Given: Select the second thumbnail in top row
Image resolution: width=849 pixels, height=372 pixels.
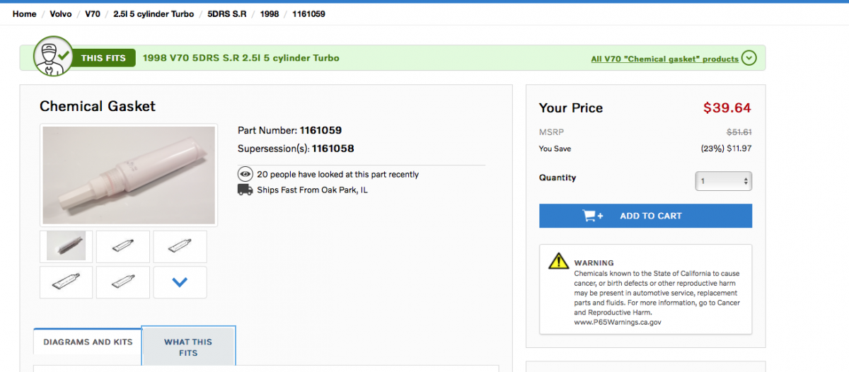Looking at the screenshot, I should [x=123, y=246].
